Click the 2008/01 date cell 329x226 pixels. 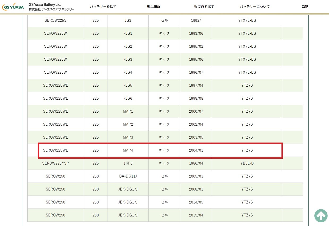tap(196, 189)
